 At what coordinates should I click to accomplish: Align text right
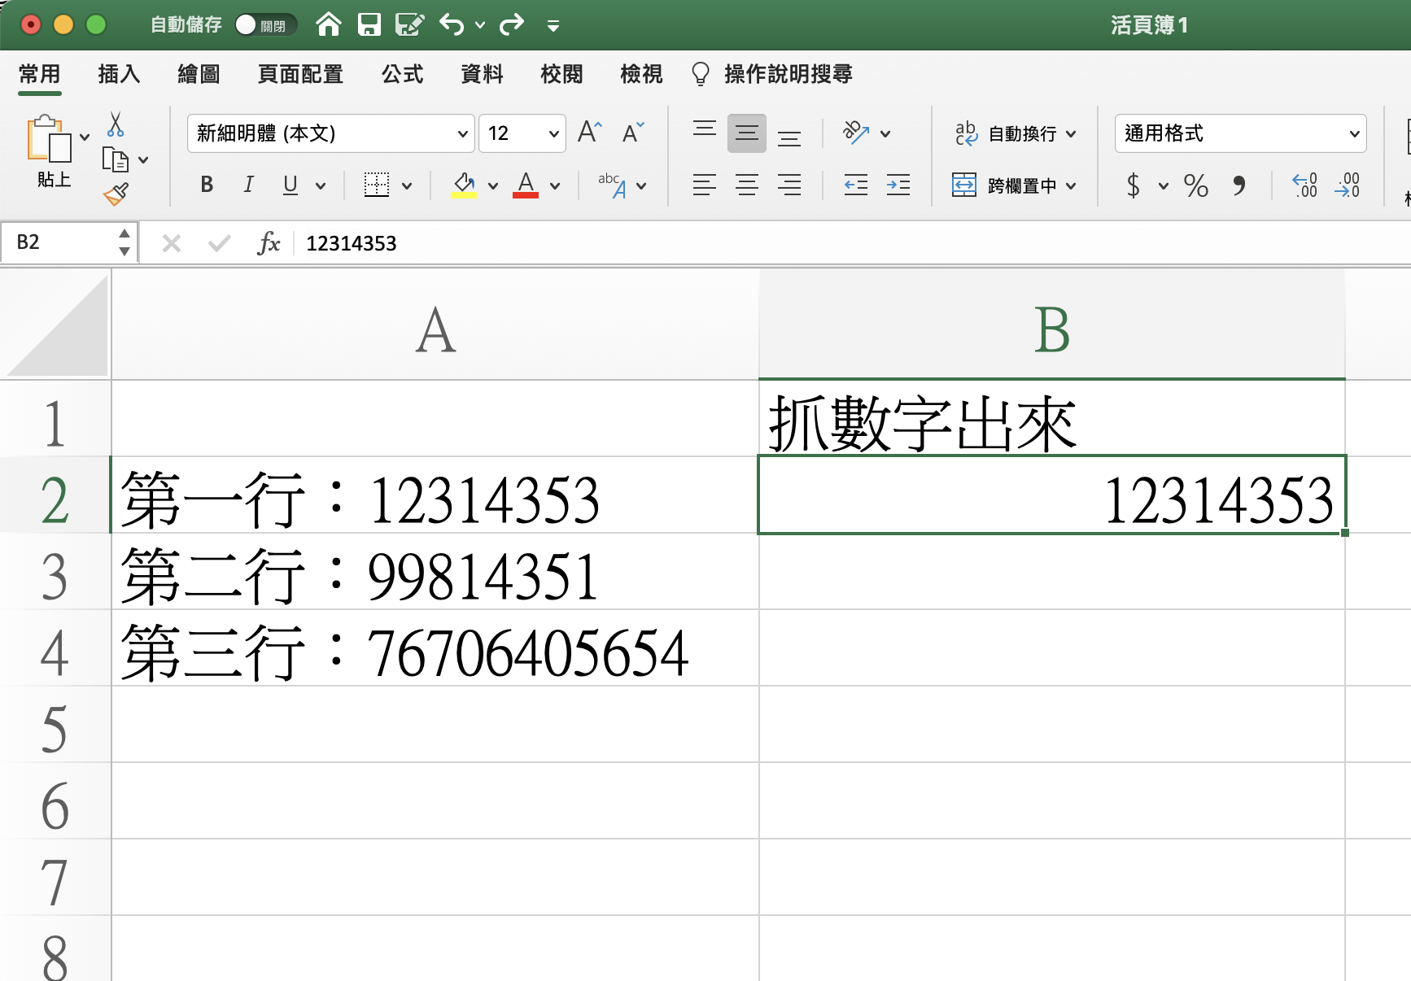pos(789,185)
